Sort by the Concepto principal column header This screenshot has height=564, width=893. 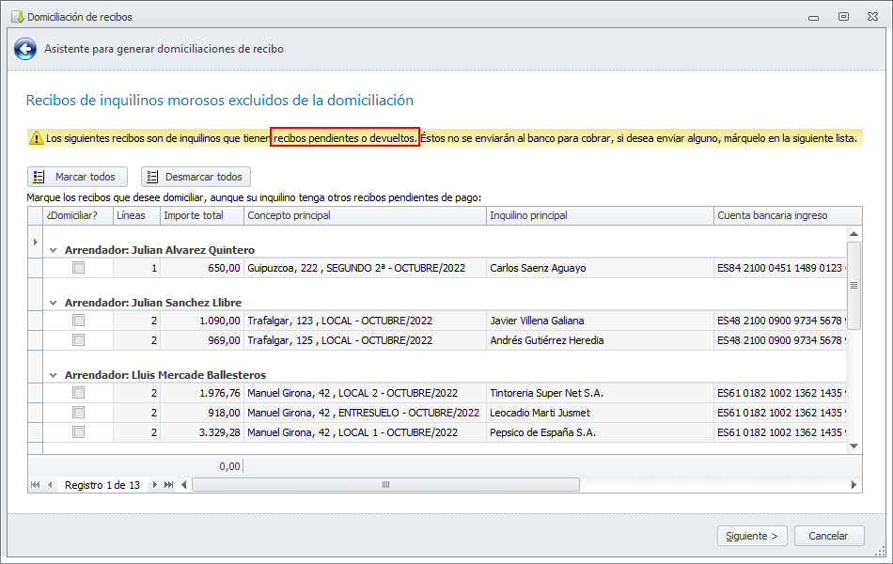[365, 215]
